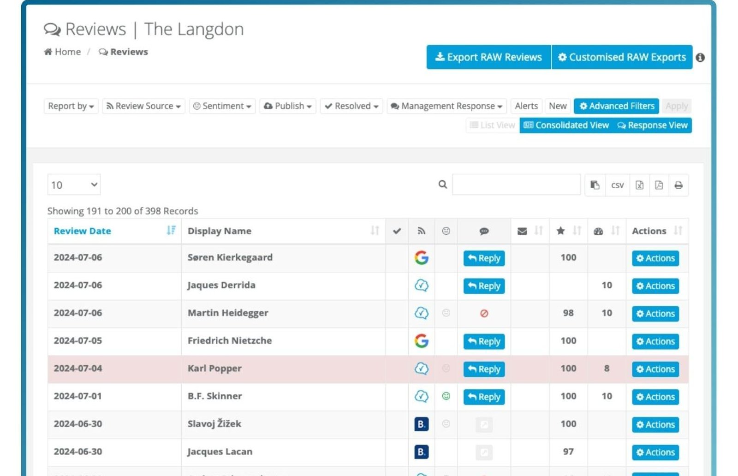Switch to Consolidated View
The height and width of the screenshot is (476, 738).
click(566, 125)
